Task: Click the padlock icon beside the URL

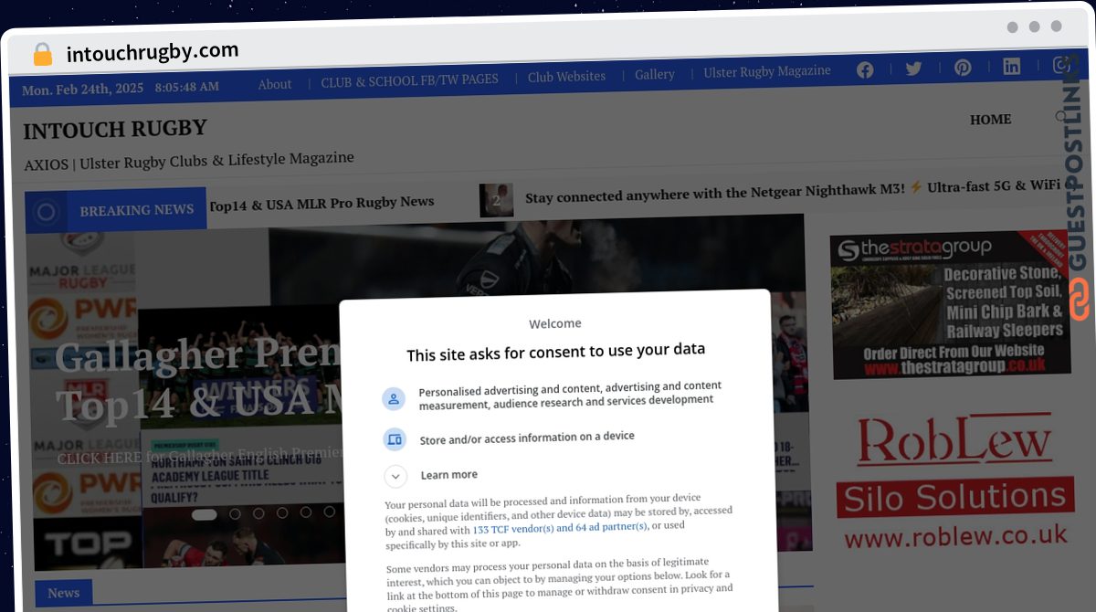Action: [x=42, y=55]
